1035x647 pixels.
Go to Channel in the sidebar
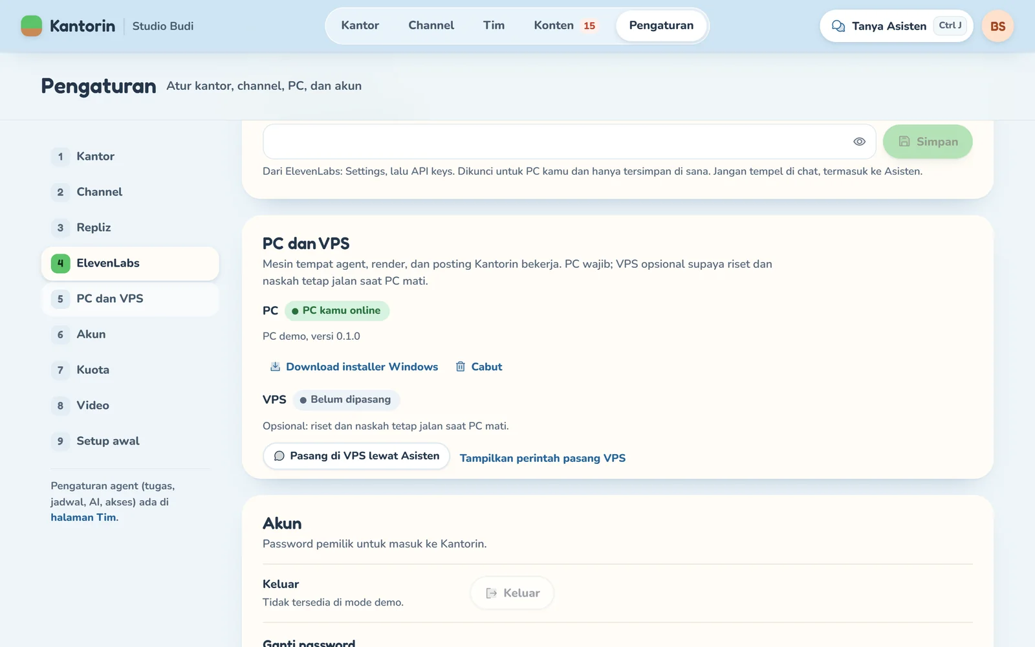[x=130, y=192]
